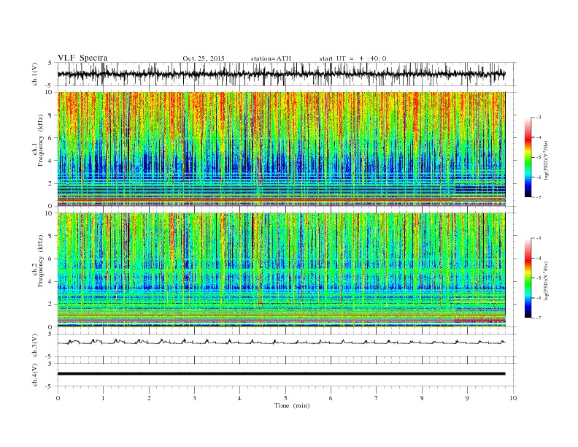
Task: Click the log(PSD) label beside ch.1 colorbar
Action: [546, 159]
